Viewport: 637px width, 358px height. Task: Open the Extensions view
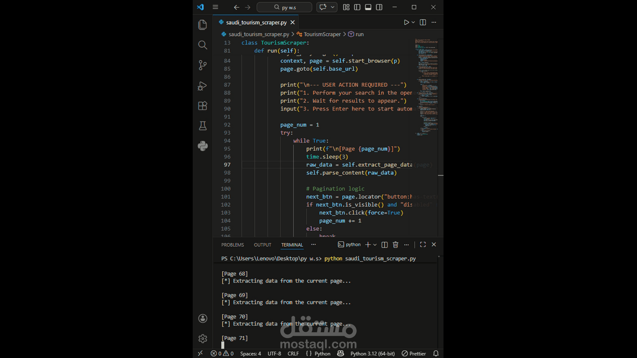click(202, 105)
